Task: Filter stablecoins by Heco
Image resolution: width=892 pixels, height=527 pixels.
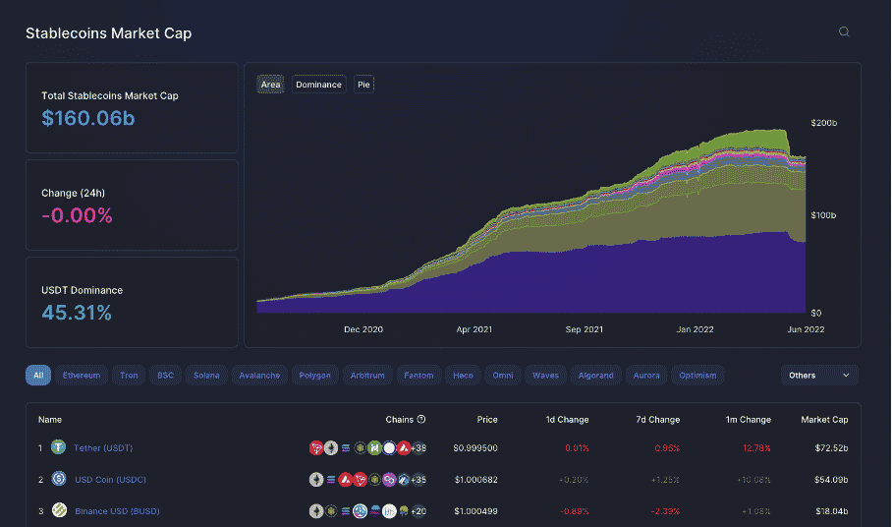Action: click(x=463, y=375)
